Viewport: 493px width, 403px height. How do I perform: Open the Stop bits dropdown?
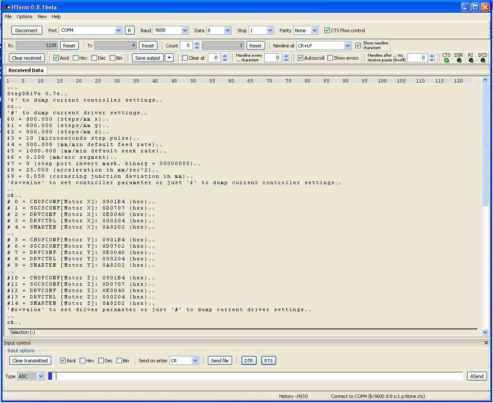pyautogui.click(x=270, y=30)
